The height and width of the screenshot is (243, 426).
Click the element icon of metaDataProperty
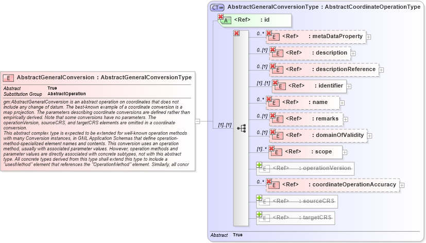(x=274, y=37)
